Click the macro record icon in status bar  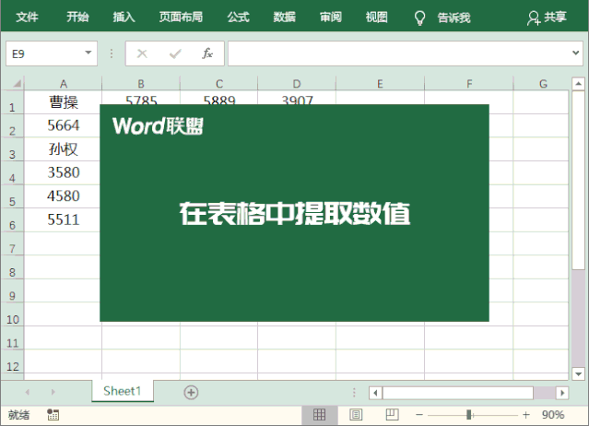pos(53,415)
